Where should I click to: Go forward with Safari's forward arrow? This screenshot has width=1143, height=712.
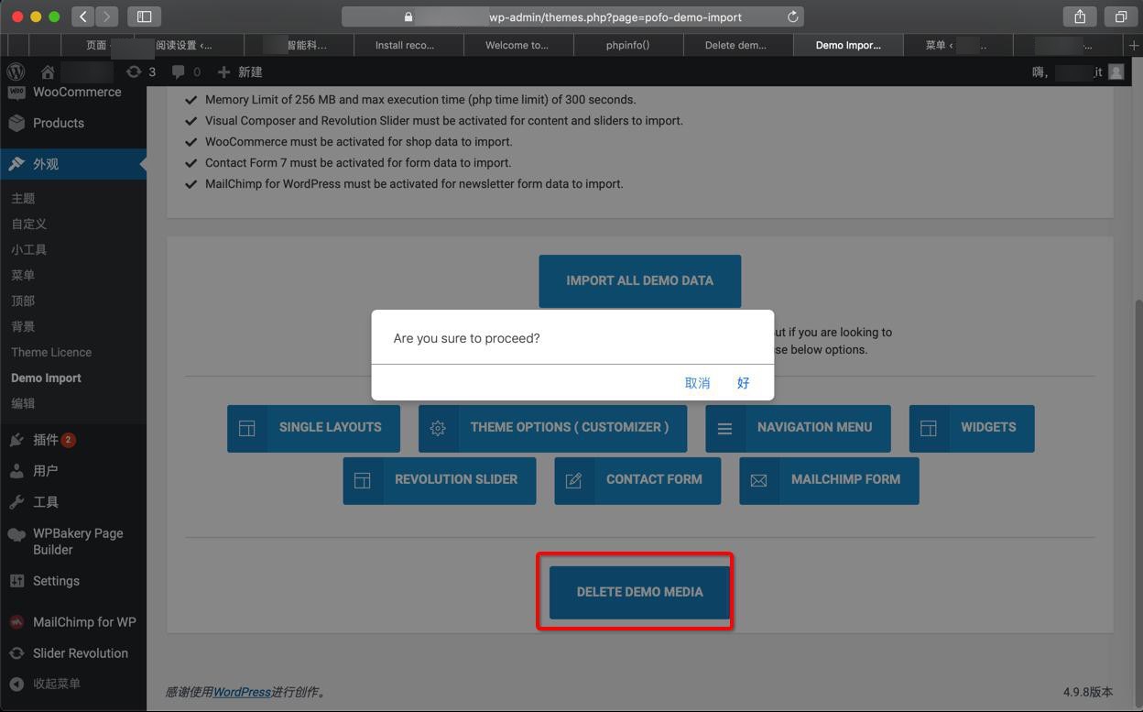tap(107, 16)
